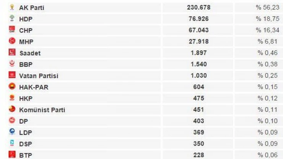Click the HAK-PAR sun logo icon
Viewport: 283px width, 159px height.
click(12, 86)
